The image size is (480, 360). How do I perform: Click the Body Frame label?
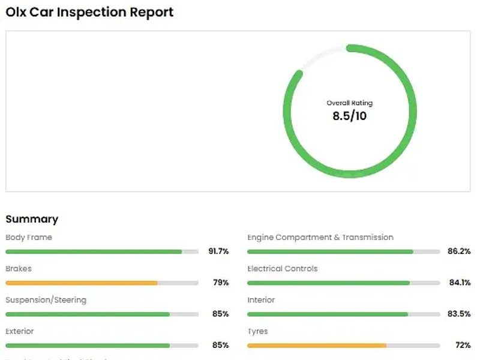(x=29, y=237)
